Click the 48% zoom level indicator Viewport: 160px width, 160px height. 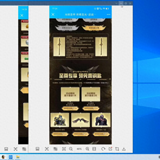tap(79, 149)
